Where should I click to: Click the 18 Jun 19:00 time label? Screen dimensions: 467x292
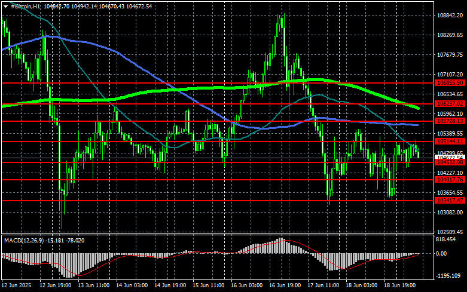(399, 285)
